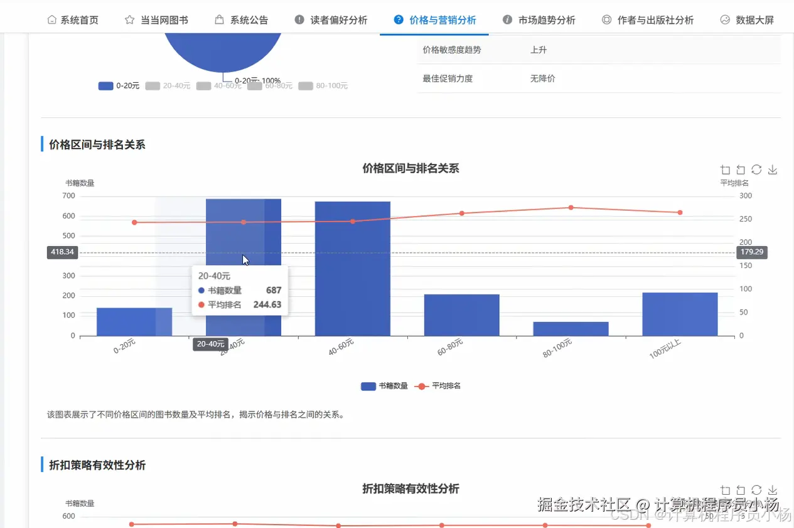Click the 0-20元 bar in ranking chart
794x528 pixels.
134,321
